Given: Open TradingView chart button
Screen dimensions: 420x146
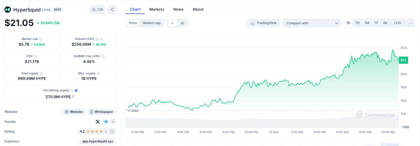Looking at the screenshot, I should (263, 23).
